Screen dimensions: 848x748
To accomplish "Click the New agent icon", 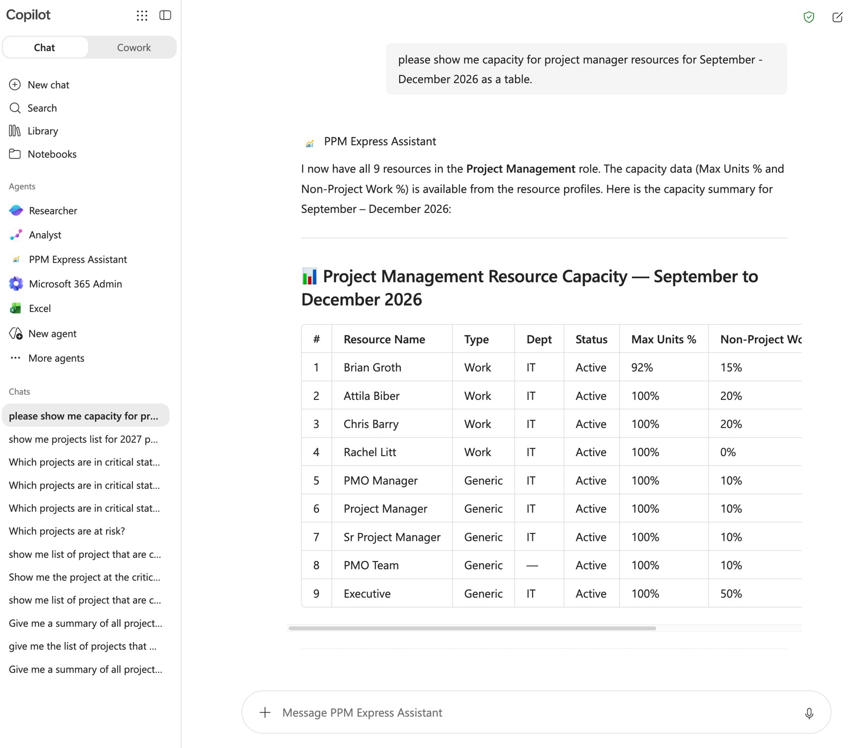I will tap(16, 334).
